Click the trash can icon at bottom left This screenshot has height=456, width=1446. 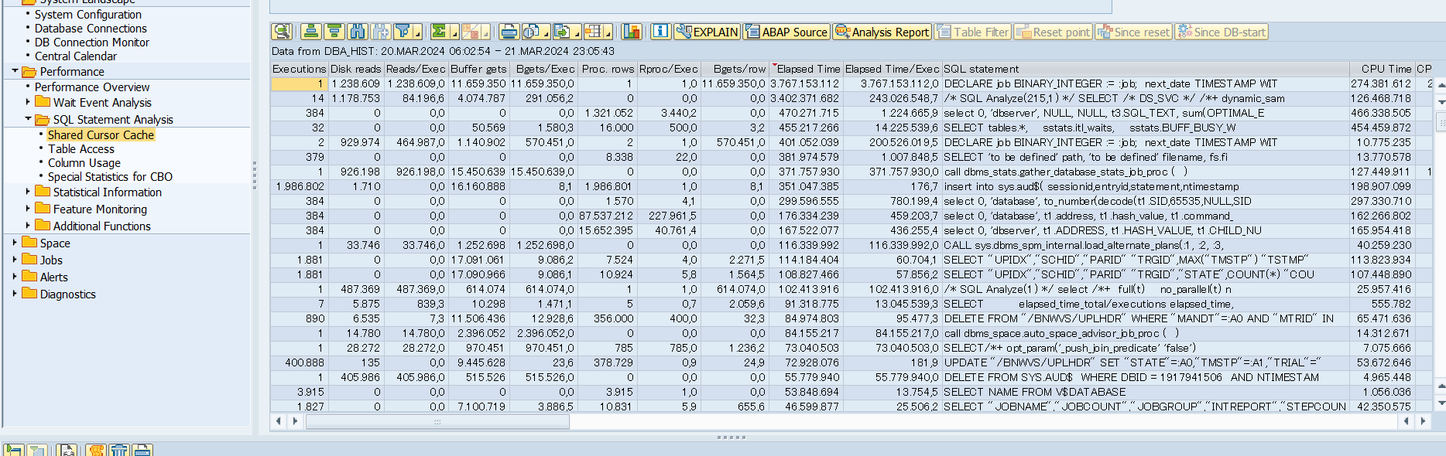(118, 450)
